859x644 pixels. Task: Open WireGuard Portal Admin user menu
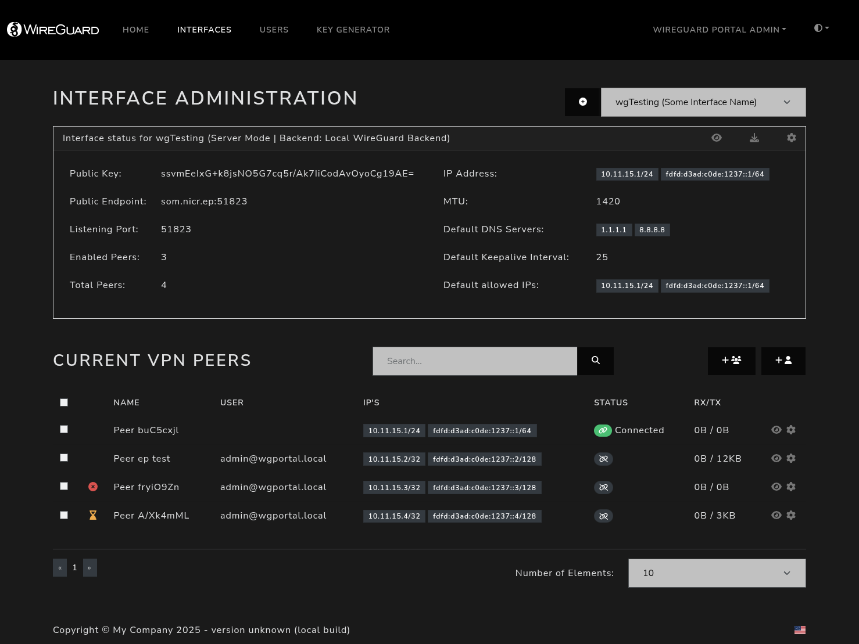pos(719,30)
